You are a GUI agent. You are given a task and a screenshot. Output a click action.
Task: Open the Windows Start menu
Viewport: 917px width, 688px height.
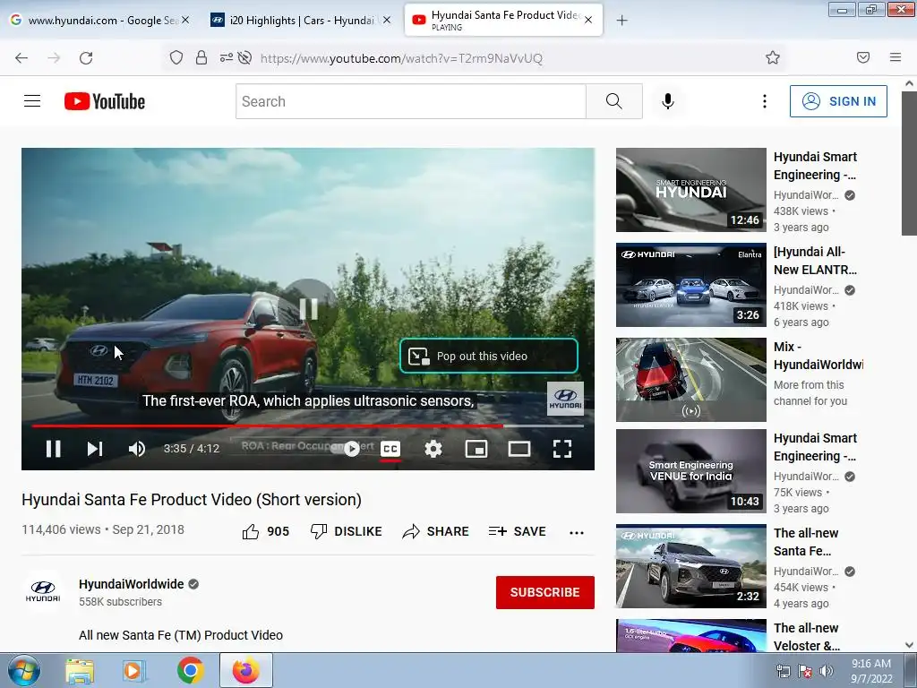[23, 670]
